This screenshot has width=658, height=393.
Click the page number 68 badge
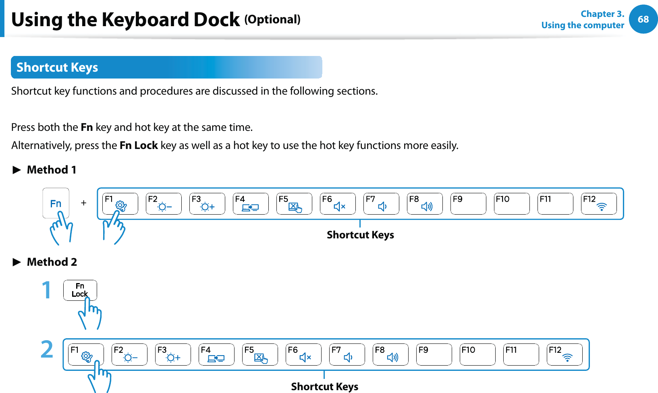643,19
